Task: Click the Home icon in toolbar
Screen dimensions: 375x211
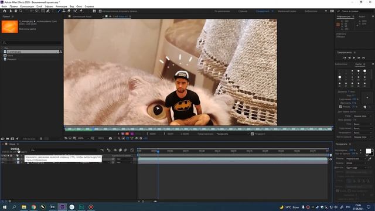Action: click(5, 11)
